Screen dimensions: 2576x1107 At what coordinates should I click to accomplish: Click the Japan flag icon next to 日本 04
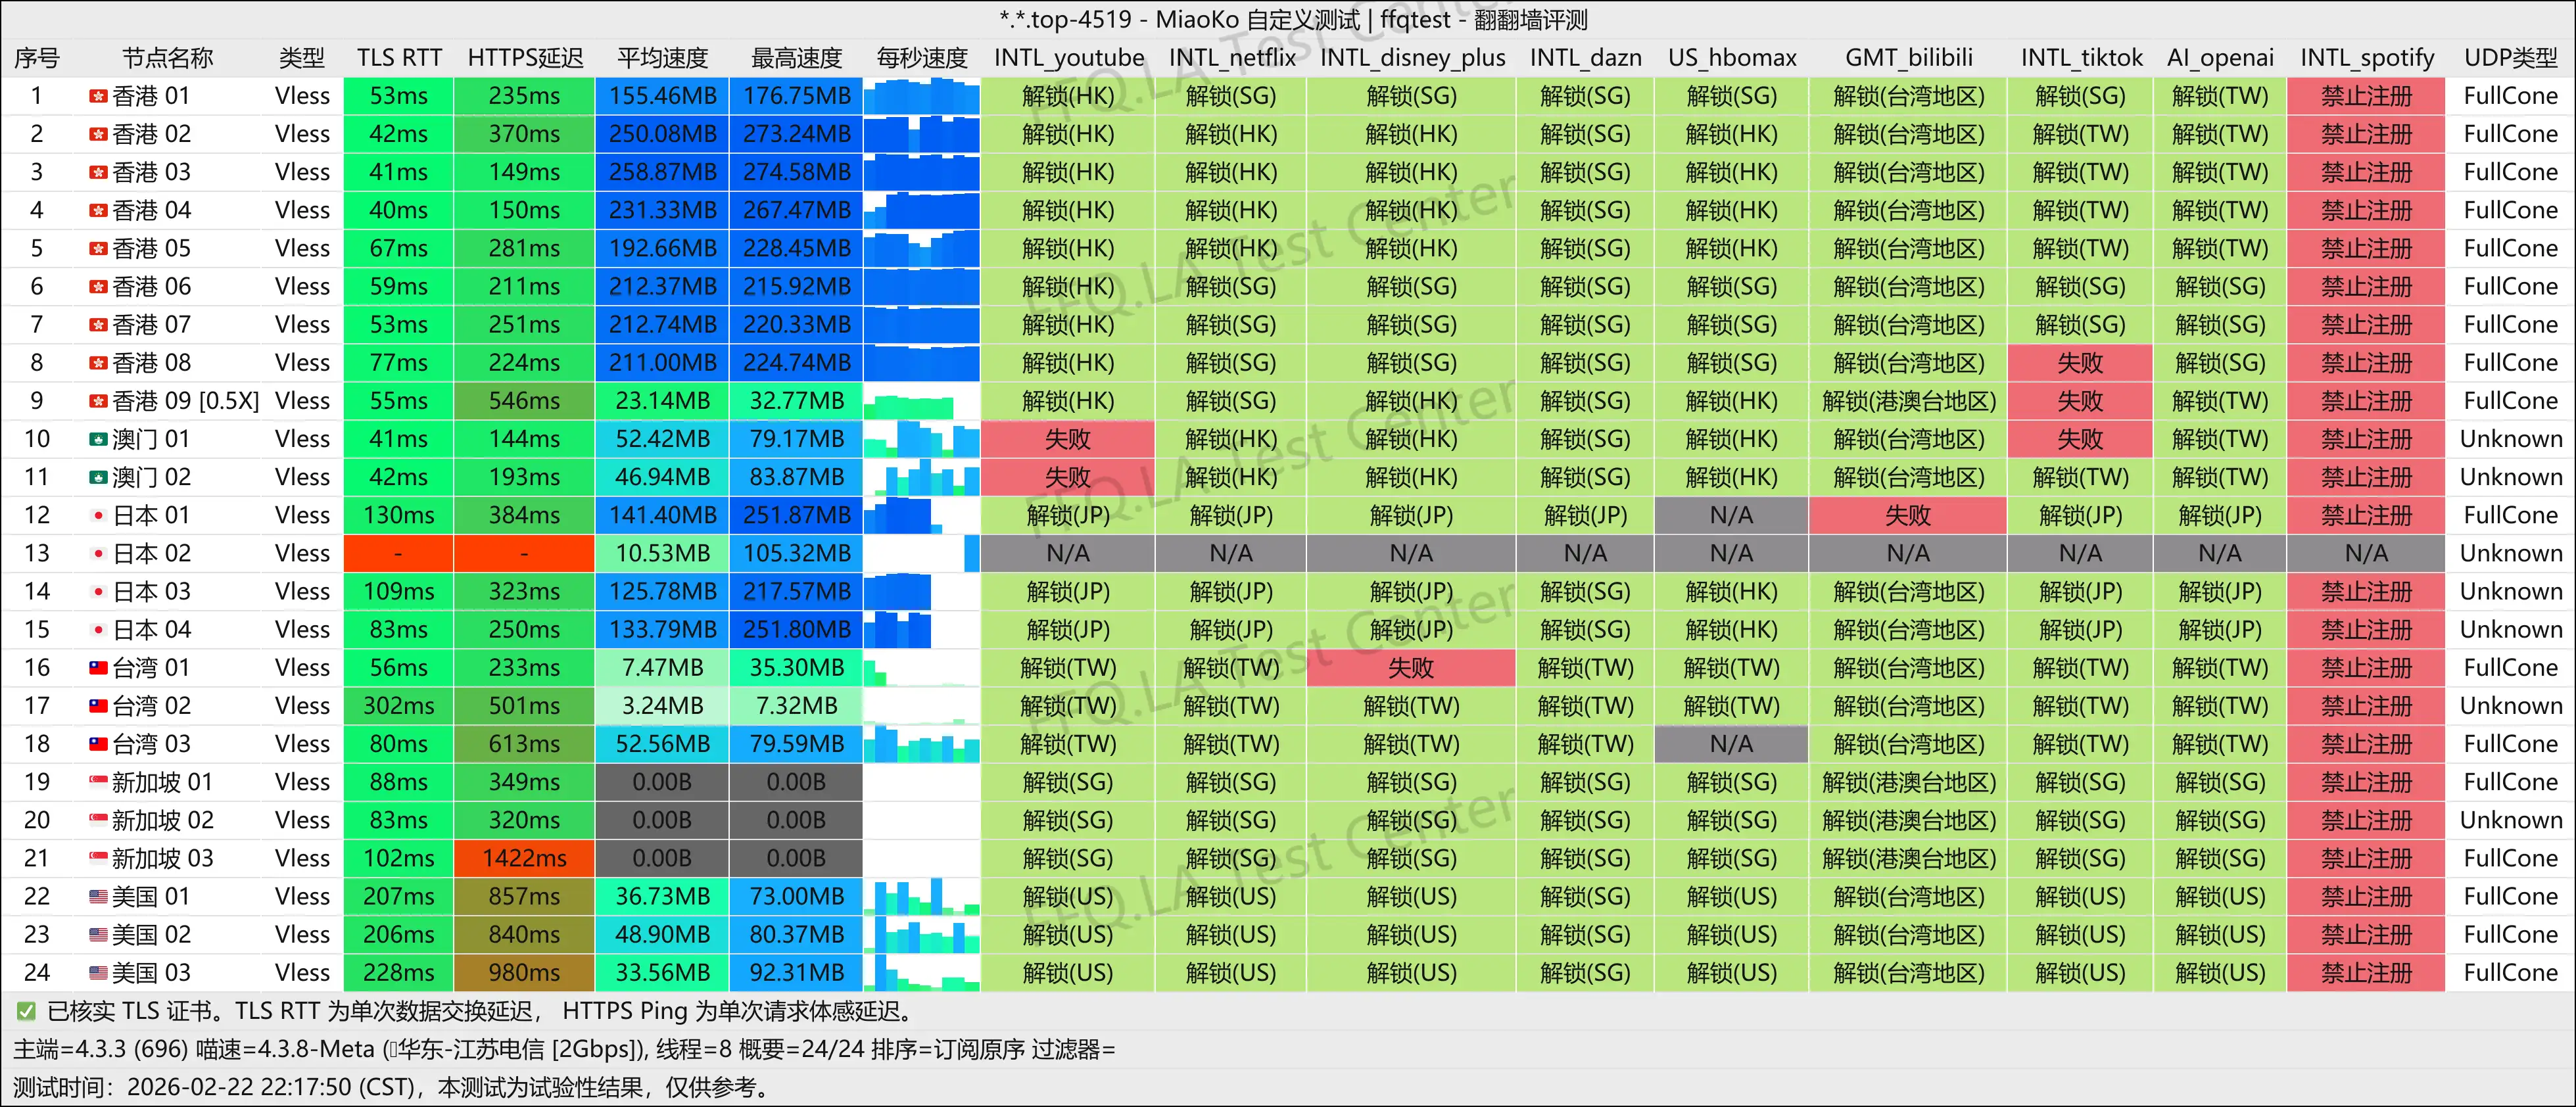coord(98,629)
